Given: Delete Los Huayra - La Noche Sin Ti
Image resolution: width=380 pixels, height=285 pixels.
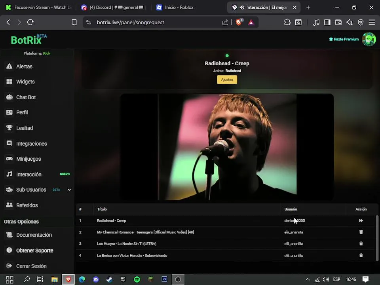Looking at the screenshot, I should 361,243.
